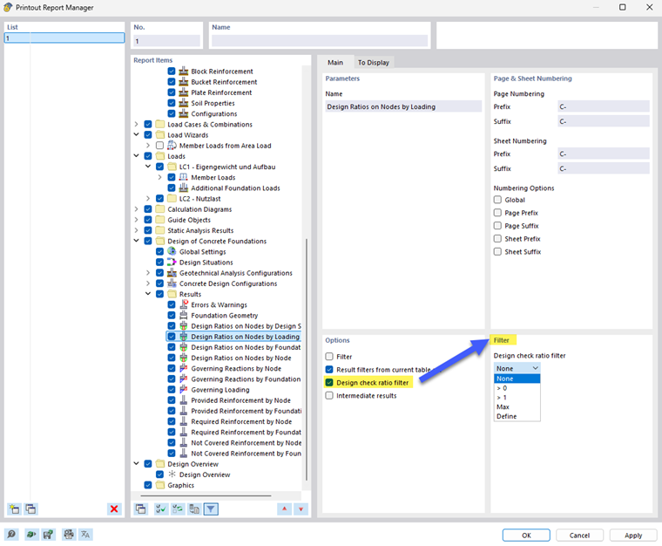662x546 pixels.
Task: Click the Global Settings globe icon
Action: click(172, 251)
